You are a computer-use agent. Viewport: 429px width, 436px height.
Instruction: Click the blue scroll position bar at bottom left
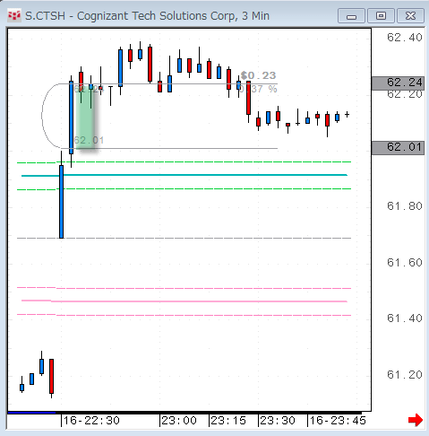31,413
